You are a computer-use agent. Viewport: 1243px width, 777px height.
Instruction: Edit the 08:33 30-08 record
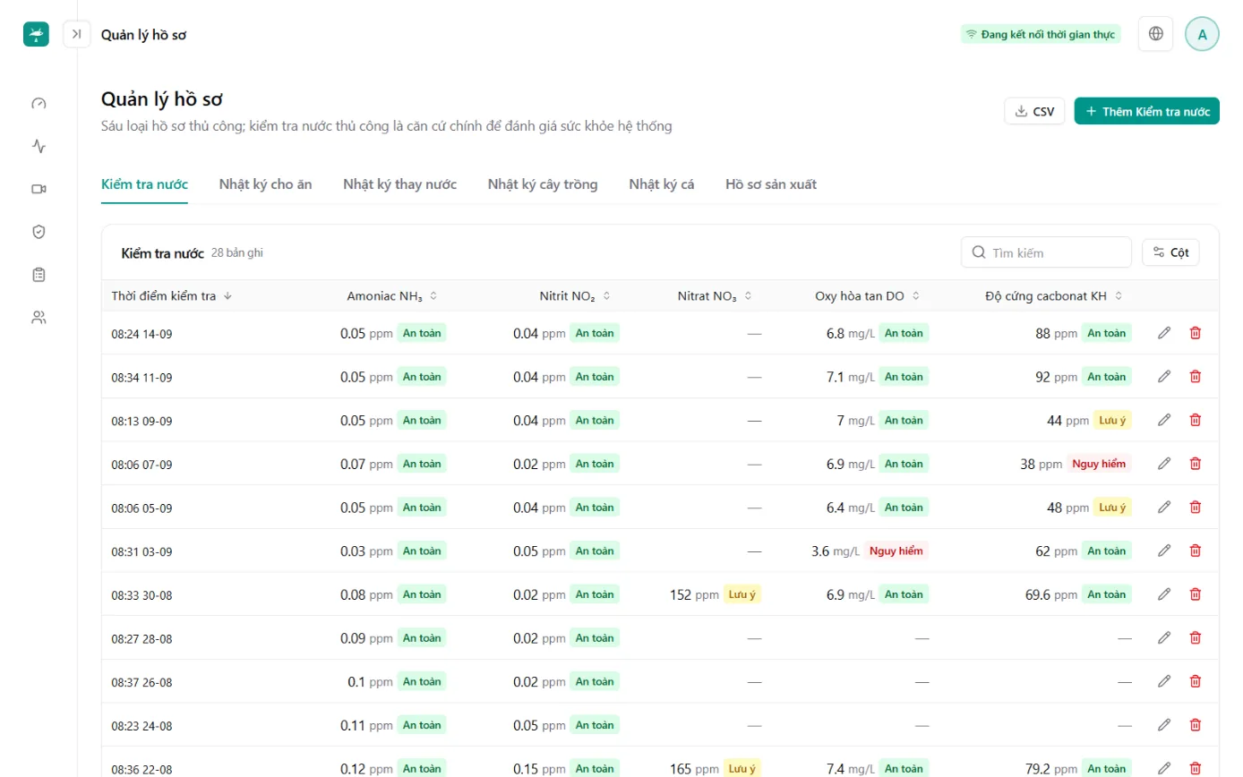point(1164,594)
